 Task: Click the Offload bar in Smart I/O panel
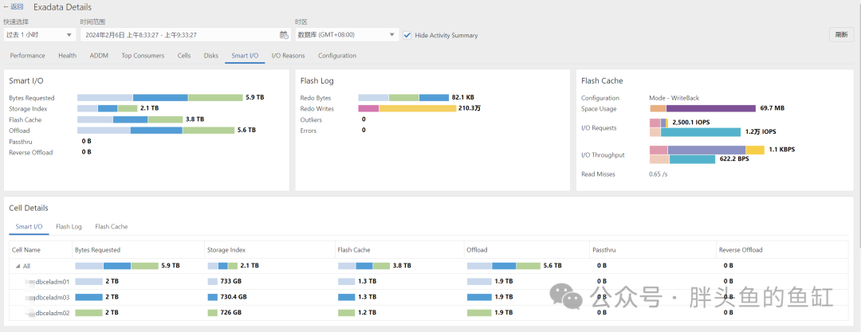tap(155, 131)
